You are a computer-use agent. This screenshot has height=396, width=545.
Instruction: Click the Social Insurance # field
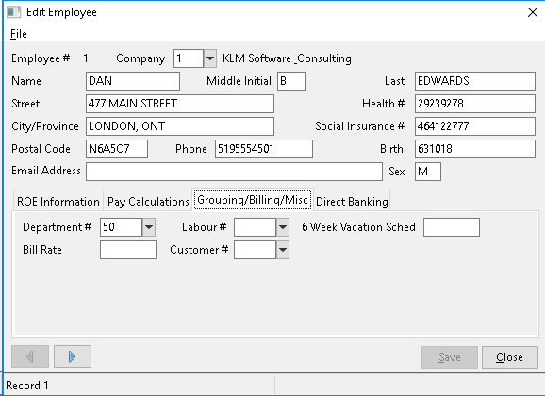(475, 126)
